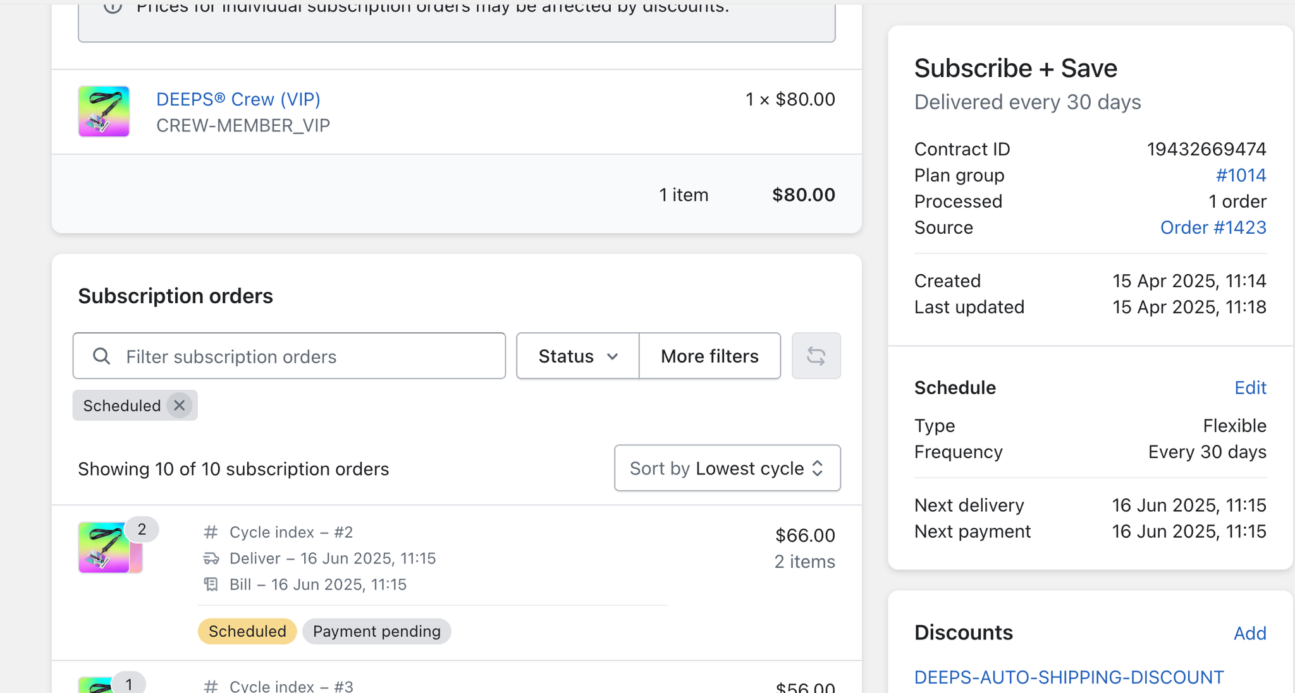Click the search magnifier icon
Viewport: 1295px width, 693px height.
pyautogui.click(x=101, y=356)
